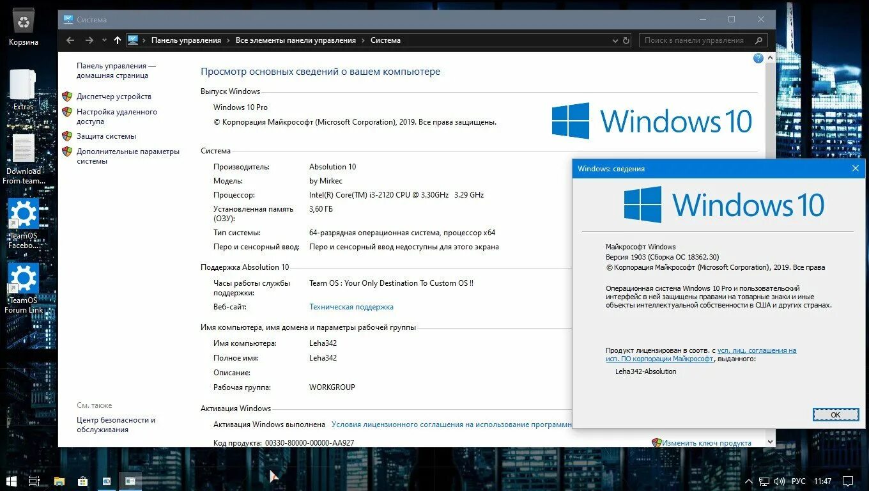The image size is (869, 491).
Task: Open network status tray icon
Action: (764, 481)
